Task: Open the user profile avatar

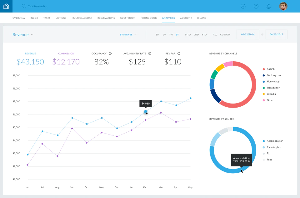Action: click(x=283, y=6)
